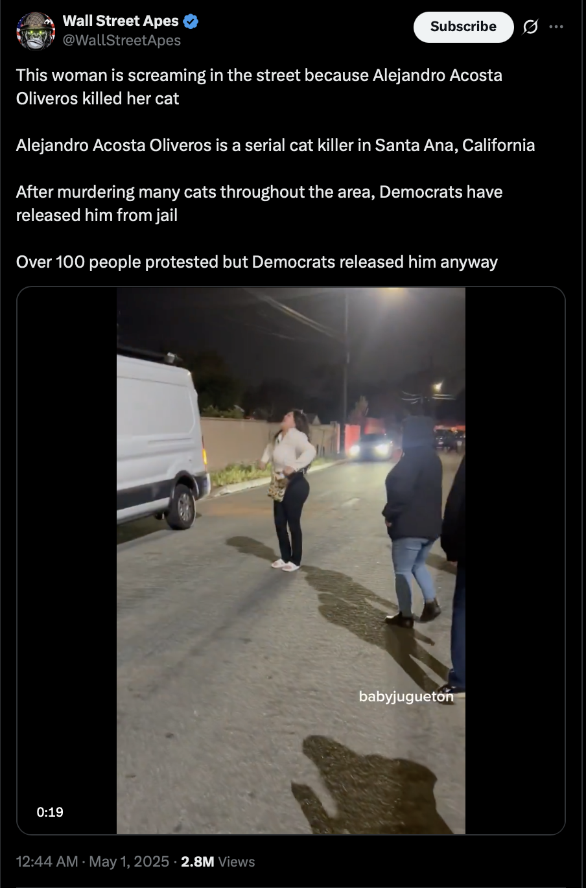Viewport: 586px width, 888px height.
Task: Open the 12:44 AM May 1, 2025 timestamp
Action: tap(92, 861)
